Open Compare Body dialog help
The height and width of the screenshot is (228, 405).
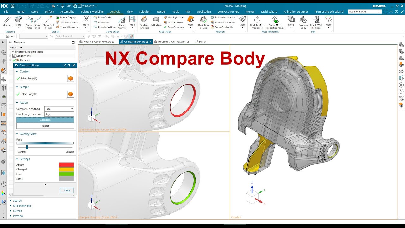coord(69,66)
